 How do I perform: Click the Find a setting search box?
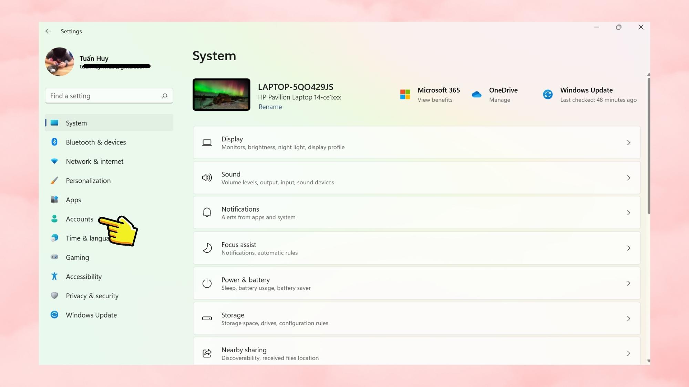[109, 96]
